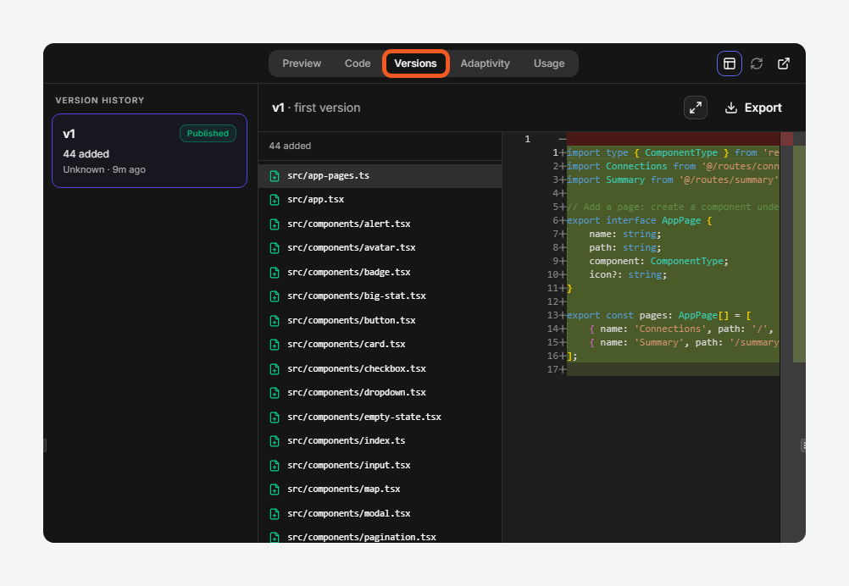This screenshot has width=849, height=586.
Task: Click 'v1 · first version' heading
Action: (x=316, y=108)
